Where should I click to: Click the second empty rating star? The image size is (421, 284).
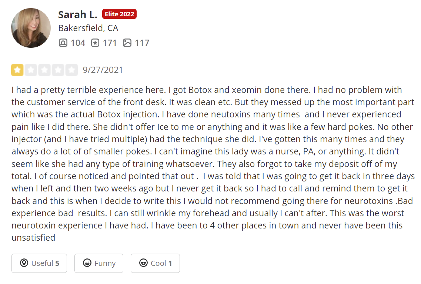click(31, 70)
